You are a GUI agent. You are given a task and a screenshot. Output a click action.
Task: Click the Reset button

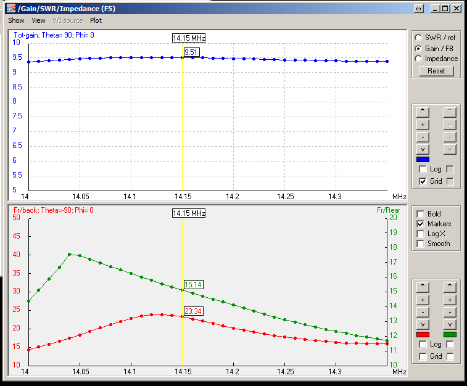point(436,71)
